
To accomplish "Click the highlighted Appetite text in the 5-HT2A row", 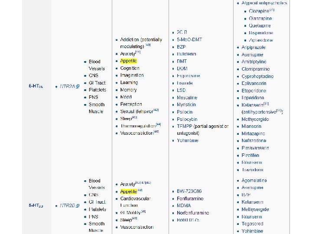I will [129, 61].
